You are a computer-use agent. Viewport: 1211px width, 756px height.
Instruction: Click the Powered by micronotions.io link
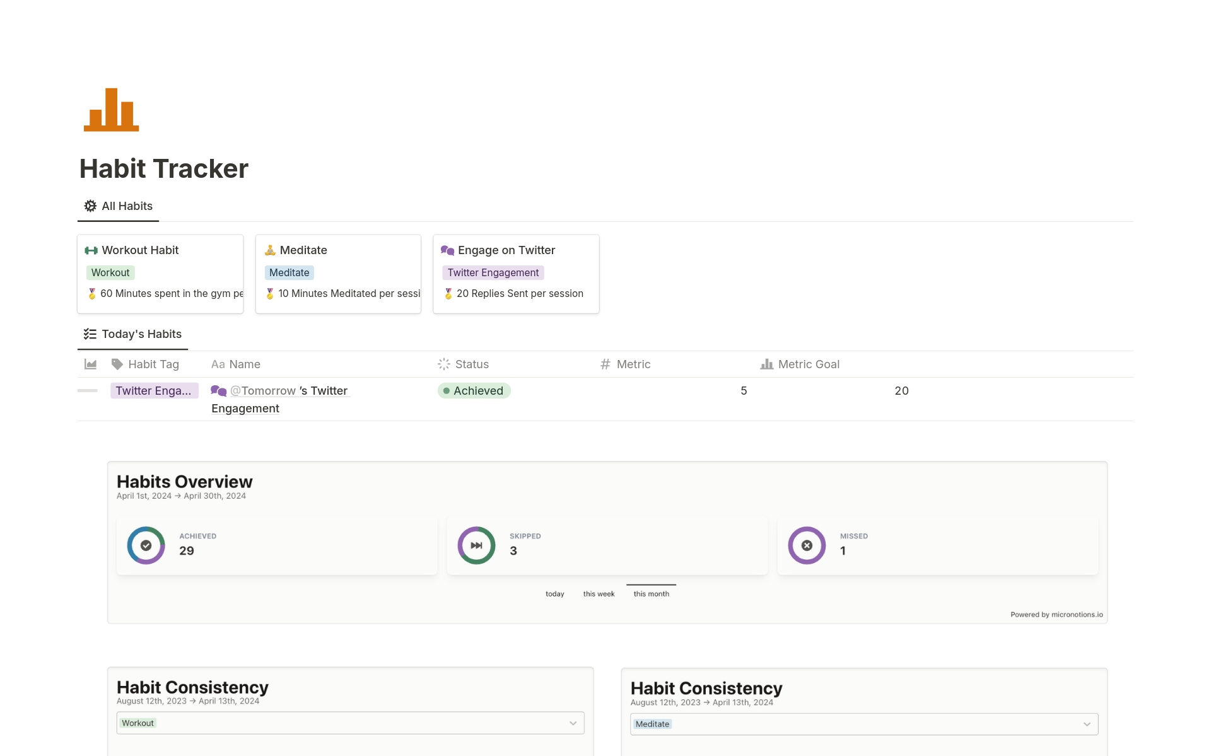pos(1056,614)
